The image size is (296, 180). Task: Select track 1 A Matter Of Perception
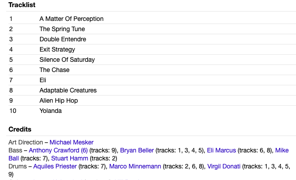(152, 19)
